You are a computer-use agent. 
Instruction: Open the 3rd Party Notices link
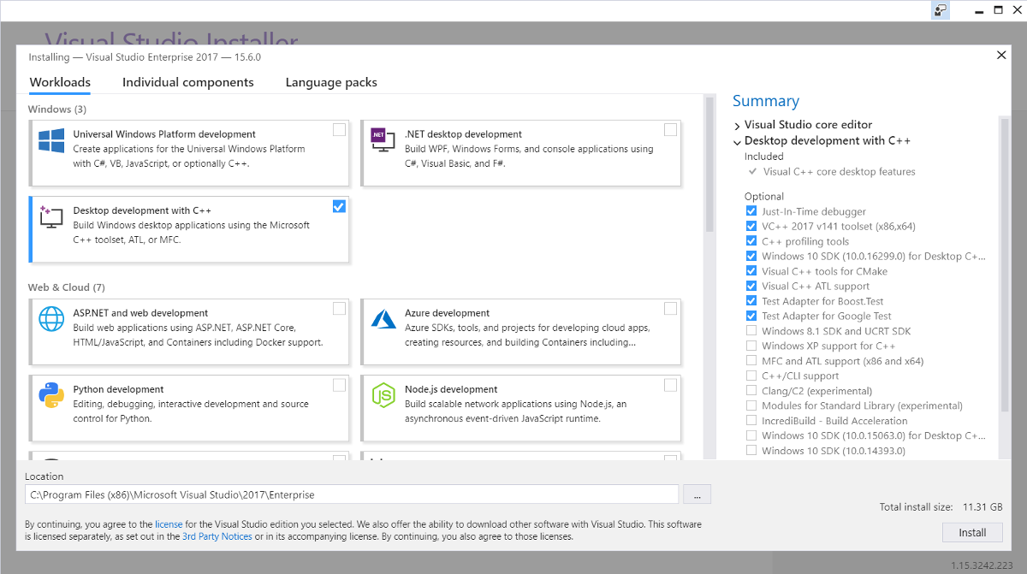click(x=217, y=536)
